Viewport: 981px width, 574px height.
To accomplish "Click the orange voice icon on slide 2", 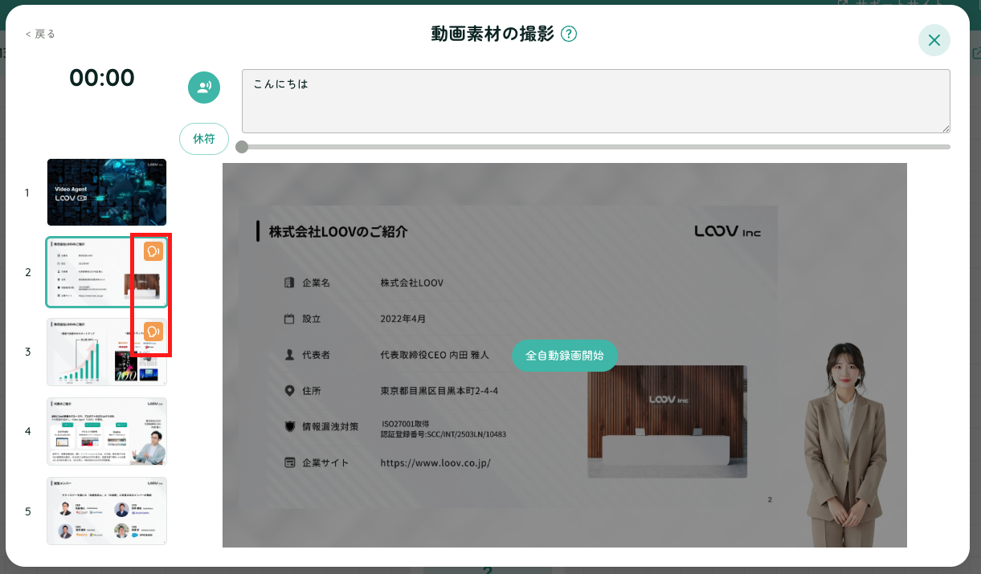I will tap(153, 252).
